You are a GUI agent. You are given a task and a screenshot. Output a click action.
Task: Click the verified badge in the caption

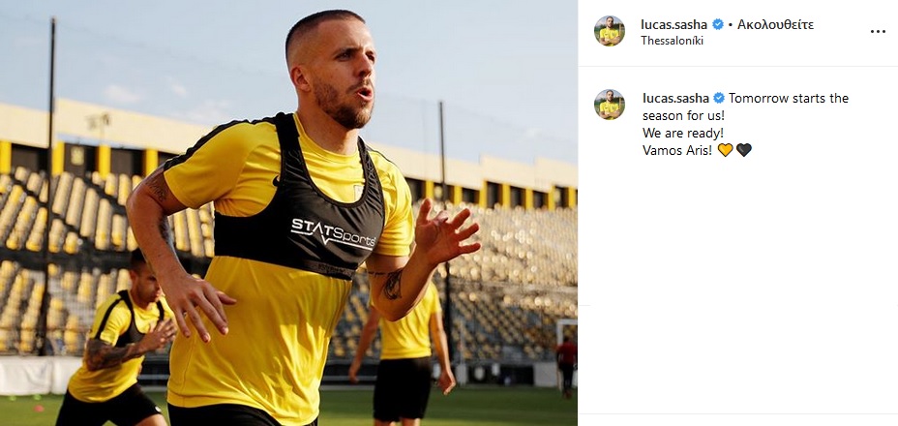[719, 98]
